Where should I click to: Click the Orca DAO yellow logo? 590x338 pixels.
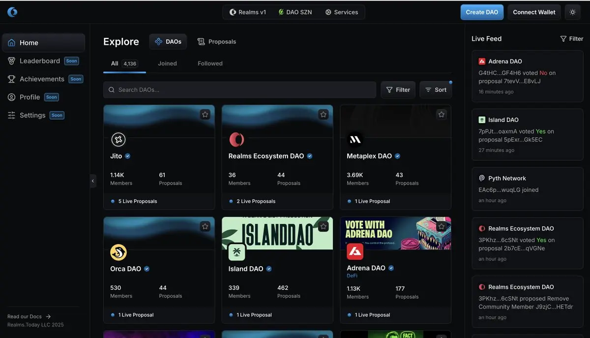pos(118,252)
